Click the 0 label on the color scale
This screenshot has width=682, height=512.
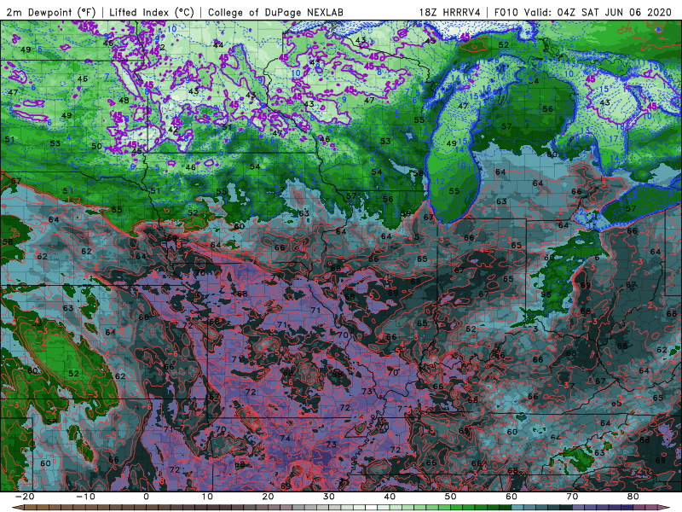point(146,497)
